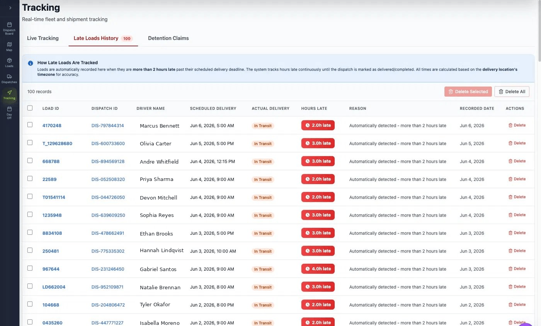Open load LD662004 link

tap(54, 287)
